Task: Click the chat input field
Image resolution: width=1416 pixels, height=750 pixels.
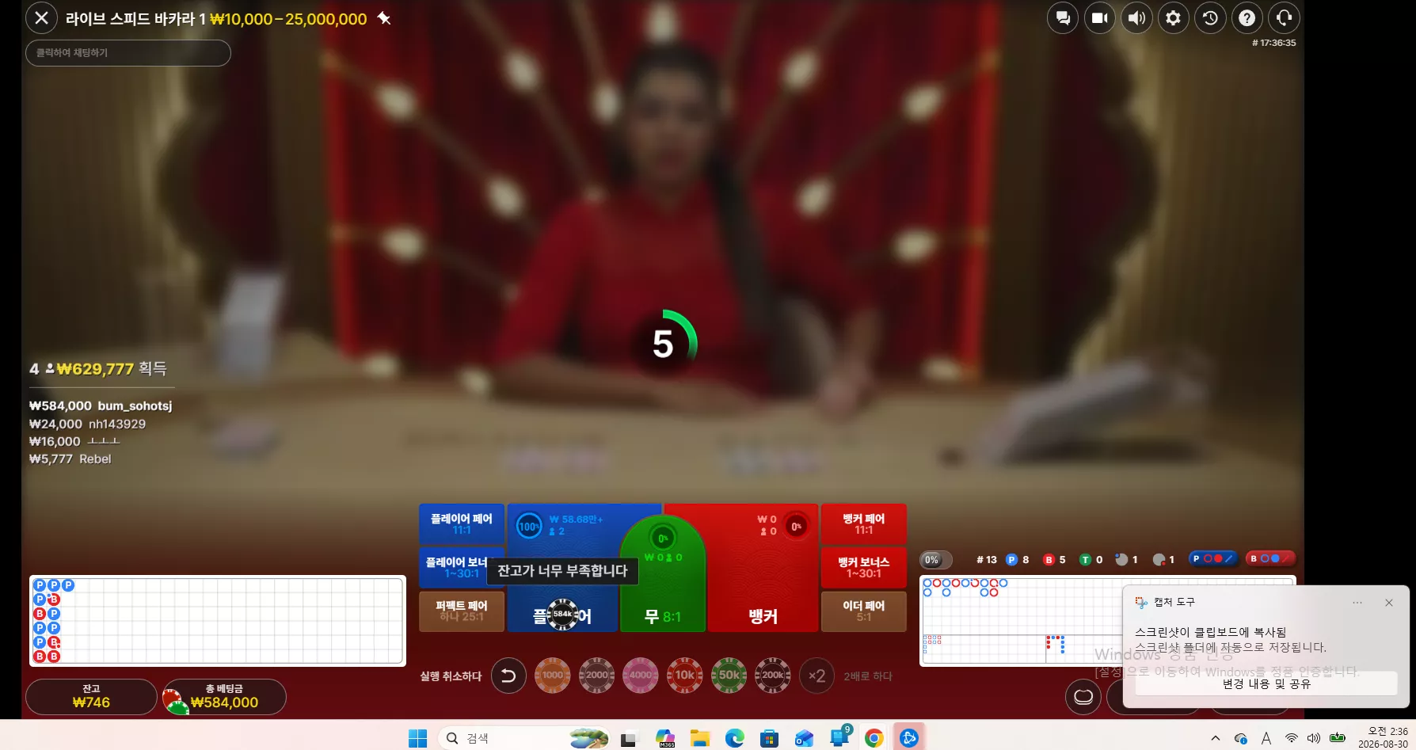Action: pos(128,52)
